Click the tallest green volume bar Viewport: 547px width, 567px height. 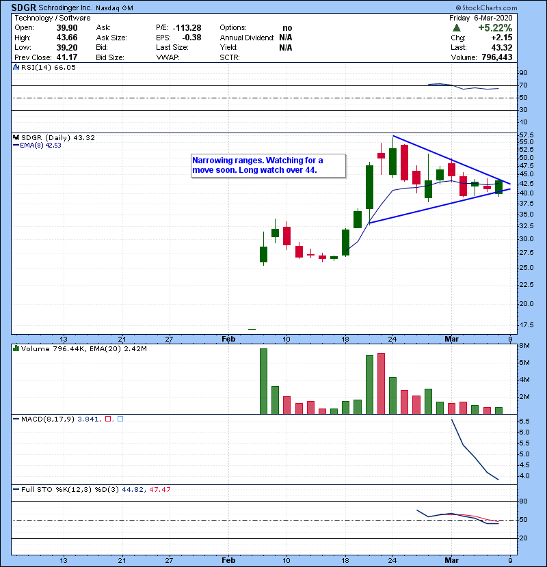263,381
